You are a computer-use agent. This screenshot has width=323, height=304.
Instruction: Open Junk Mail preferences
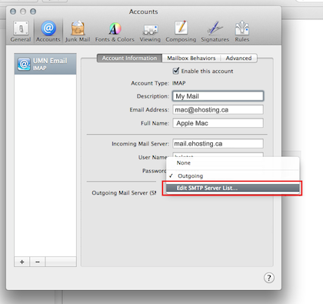tap(78, 32)
